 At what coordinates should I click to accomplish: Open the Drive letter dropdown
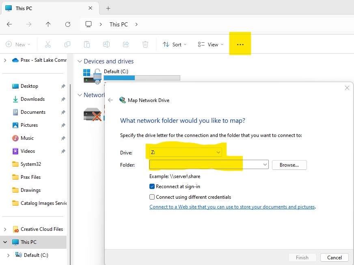[x=186, y=152]
